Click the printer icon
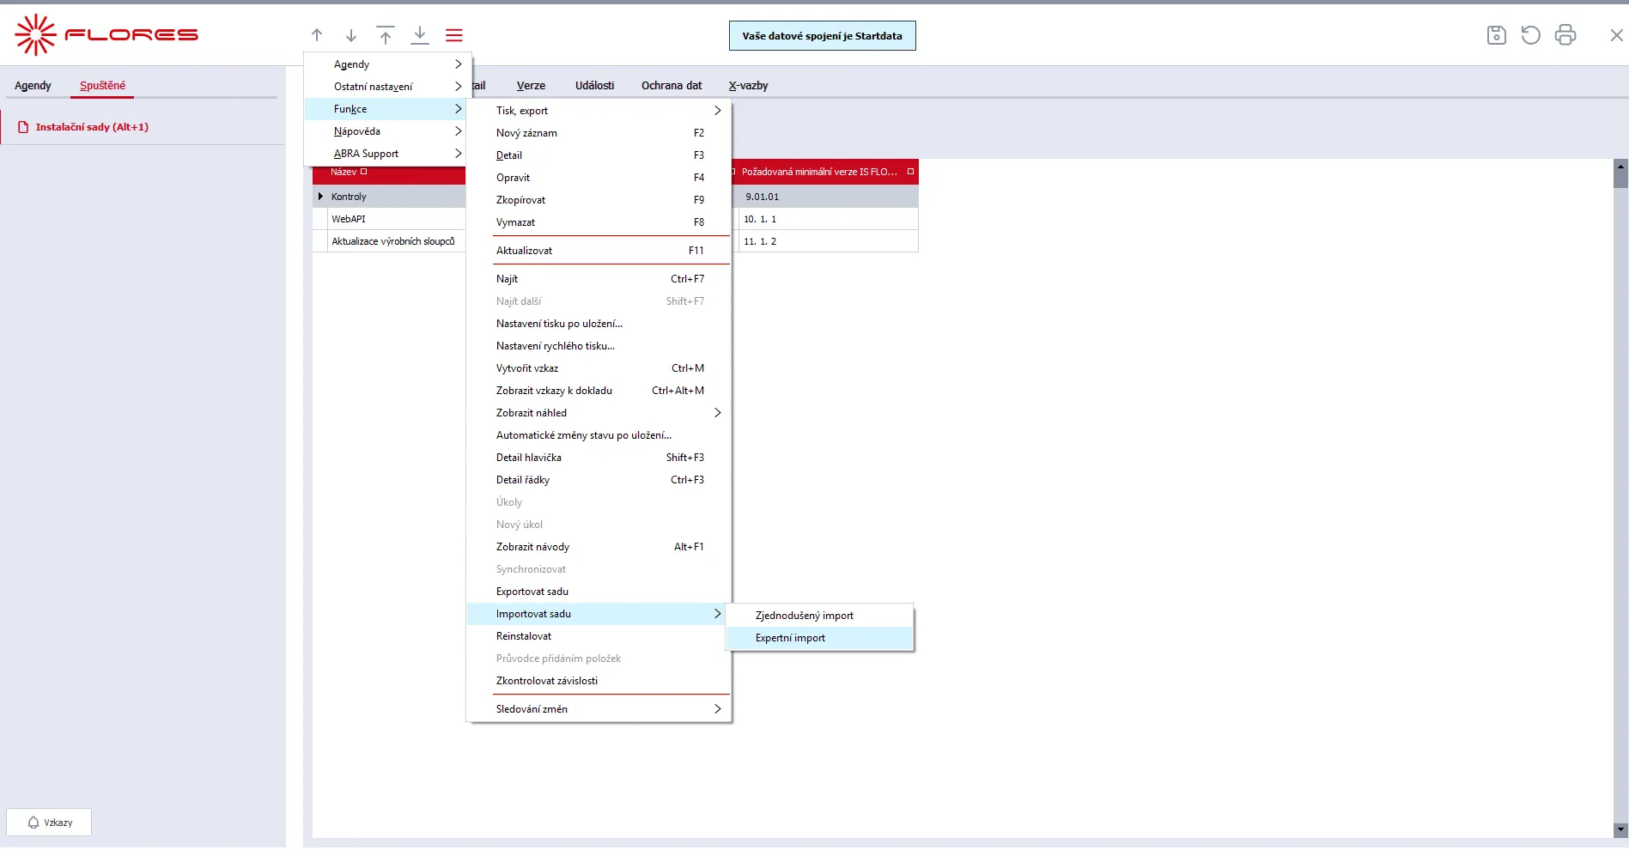This screenshot has width=1629, height=850. pyautogui.click(x=1565, y=35)
